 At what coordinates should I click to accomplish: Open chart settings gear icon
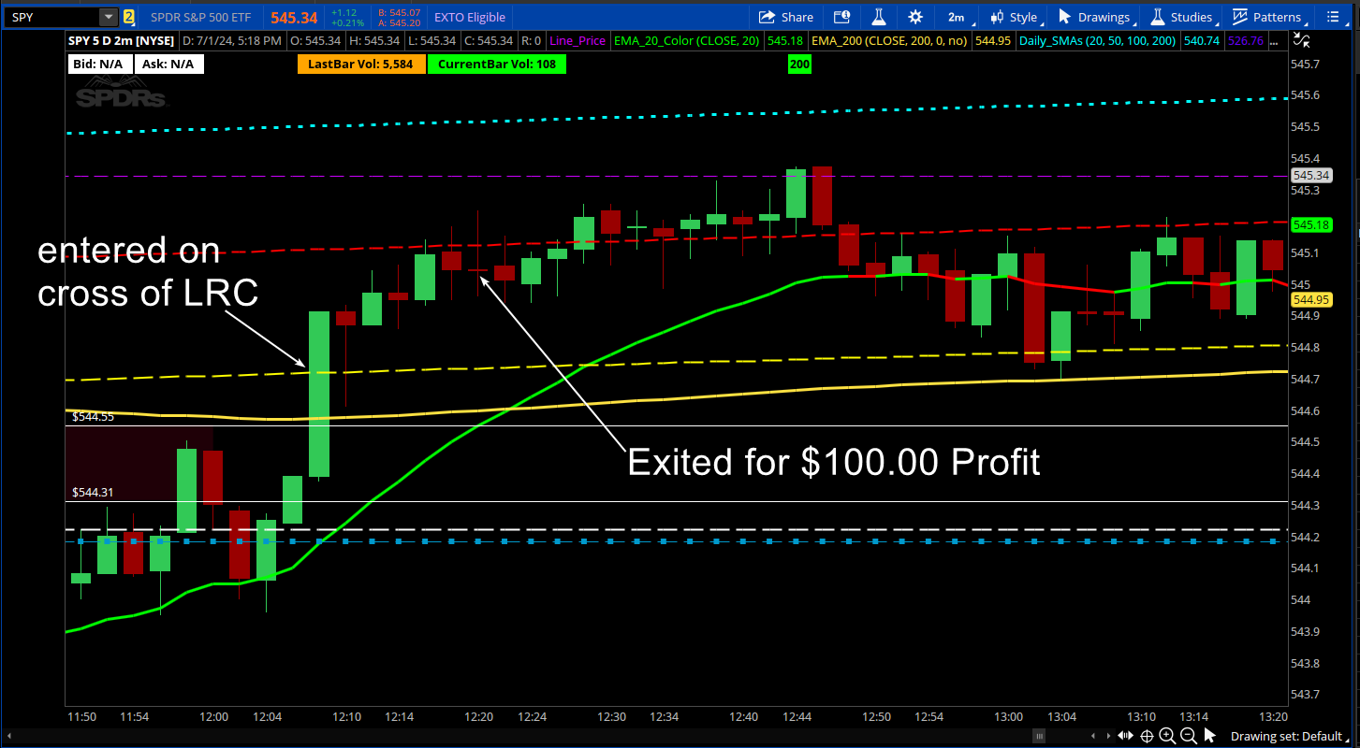point(914,17)
